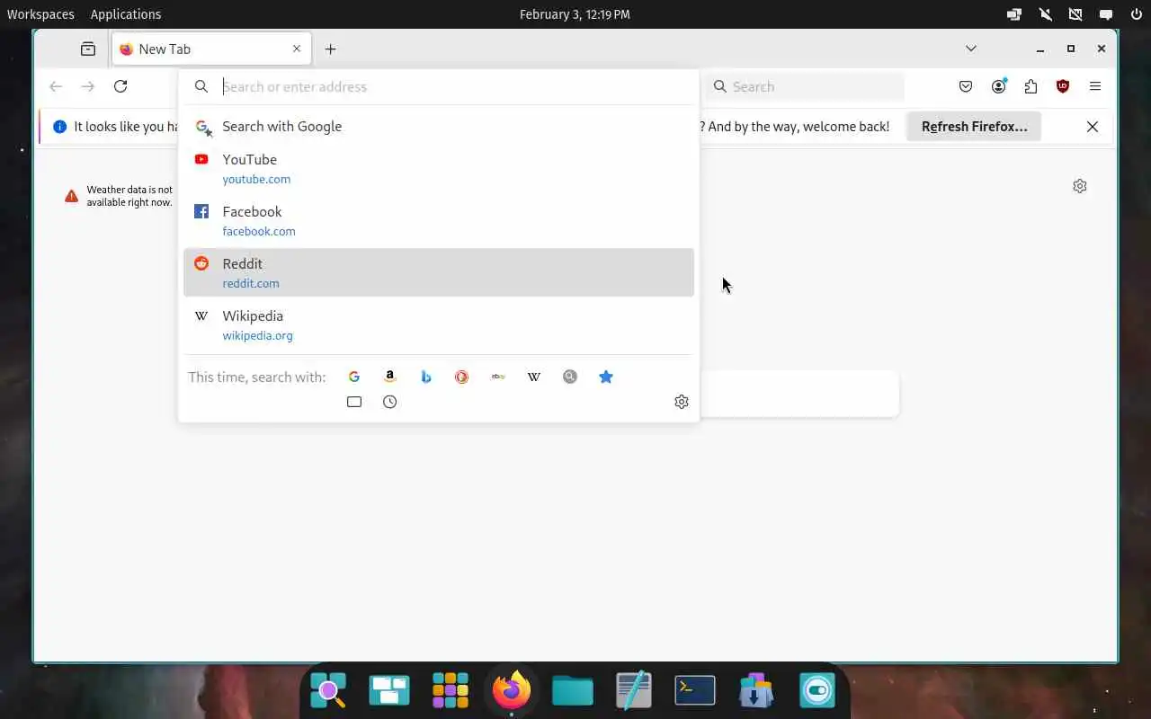
Task: Focus the separate Search box in toolbar
Action: click(805, 86)
